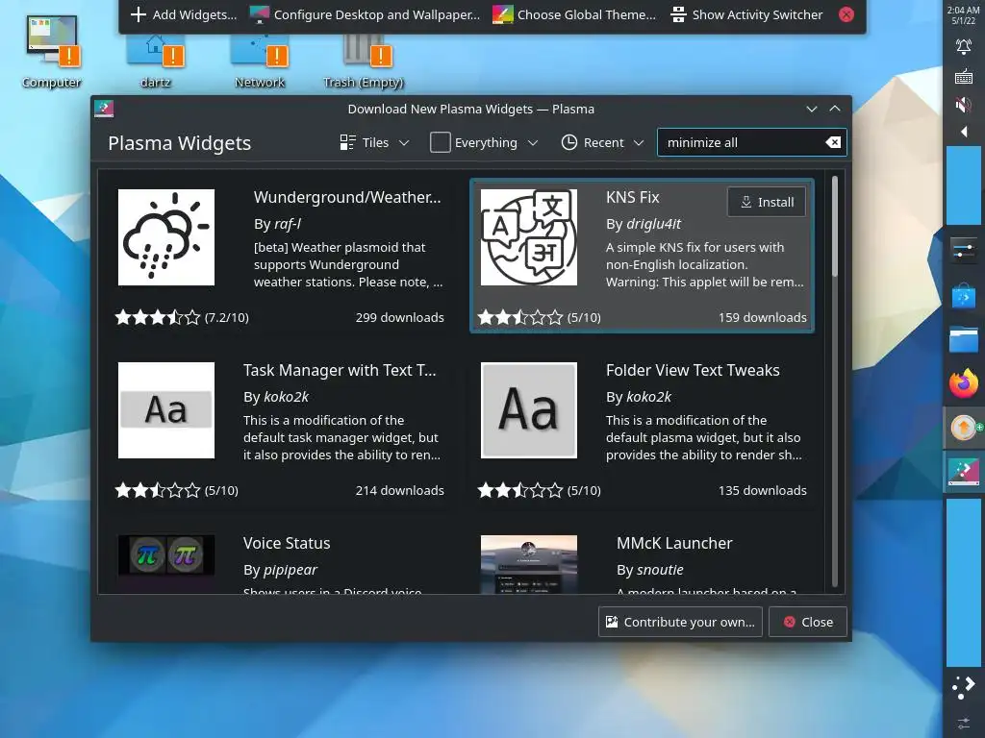985x738 pixels.
Task: Launch Discover software center from the panel
Action: click(x=964, y=295)
